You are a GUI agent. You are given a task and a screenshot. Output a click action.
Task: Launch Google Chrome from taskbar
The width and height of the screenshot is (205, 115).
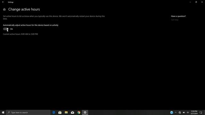tap(79, 112)
